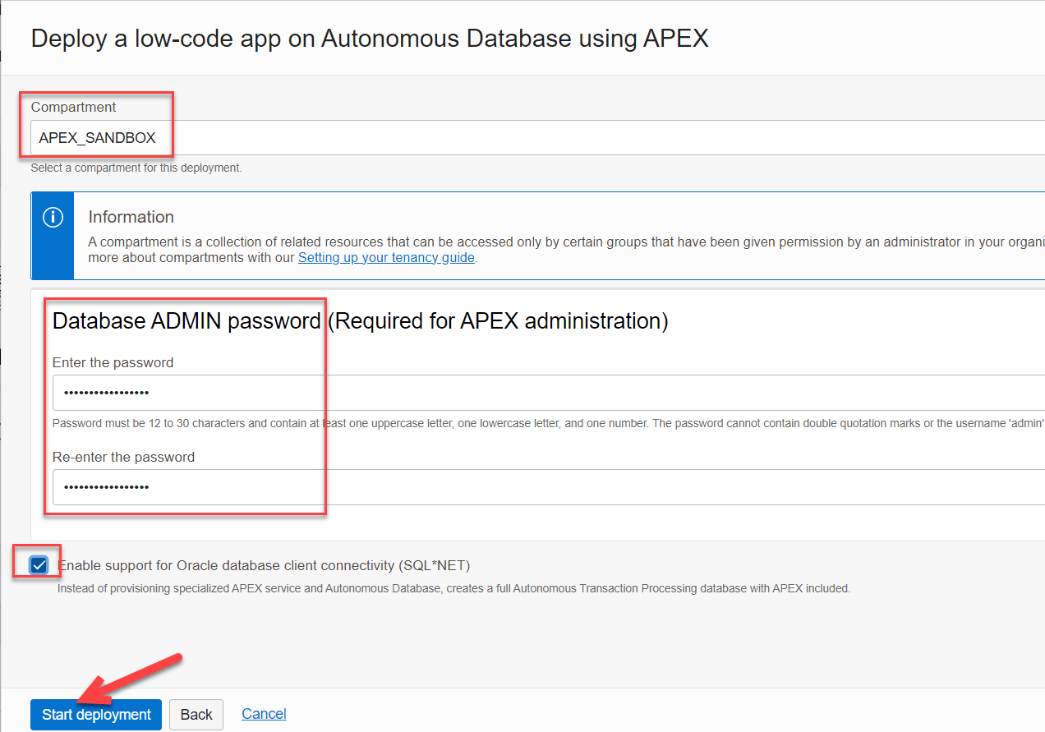Click the Back button
This screenshot has height=732, width=1045.
click(x=196, y=714)
